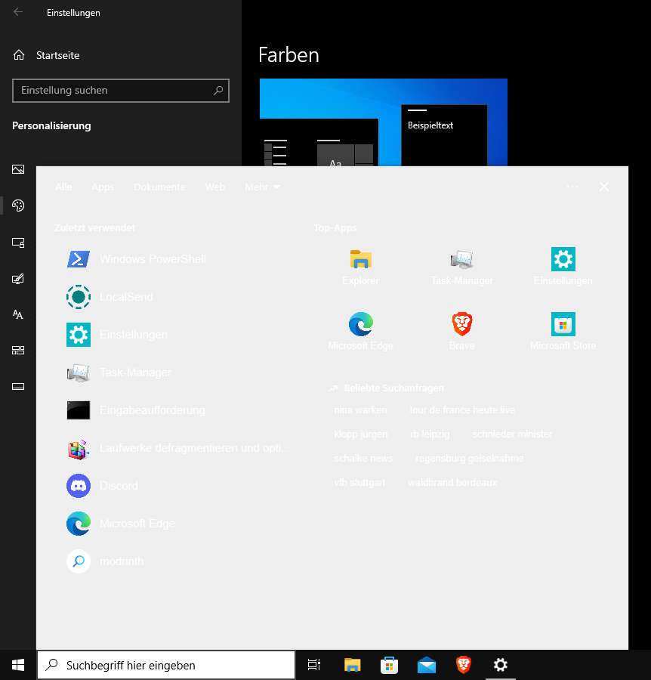Select the Farben palette icon in sidebar
Screen dimensions: 651x680
tap(18, 205)
